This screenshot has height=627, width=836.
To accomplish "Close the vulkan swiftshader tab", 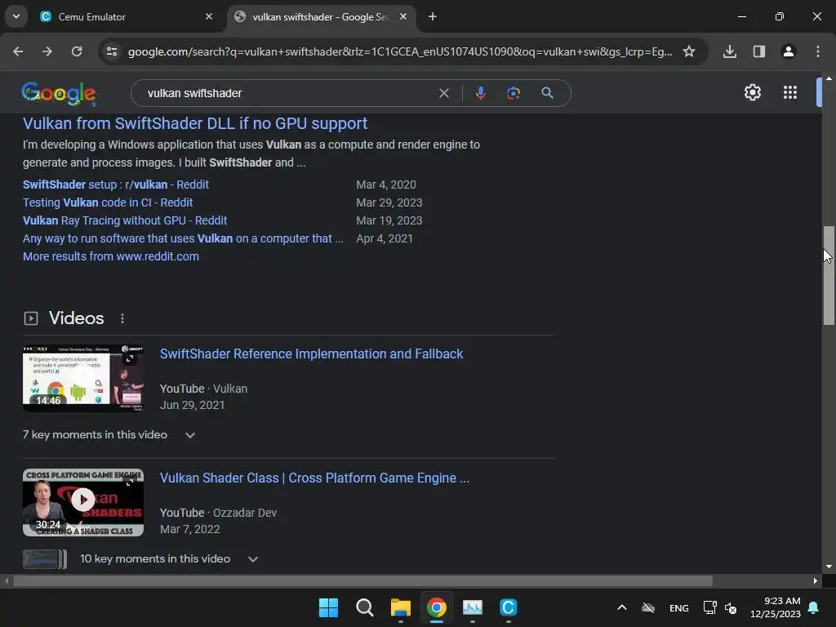I will pos(403,16).
